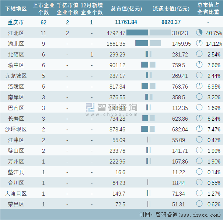Click the circle icon beside 0.14%

199,172
